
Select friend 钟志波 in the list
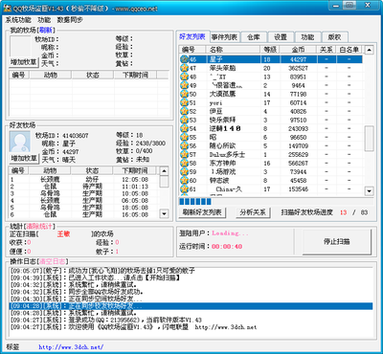coord(271,180)
